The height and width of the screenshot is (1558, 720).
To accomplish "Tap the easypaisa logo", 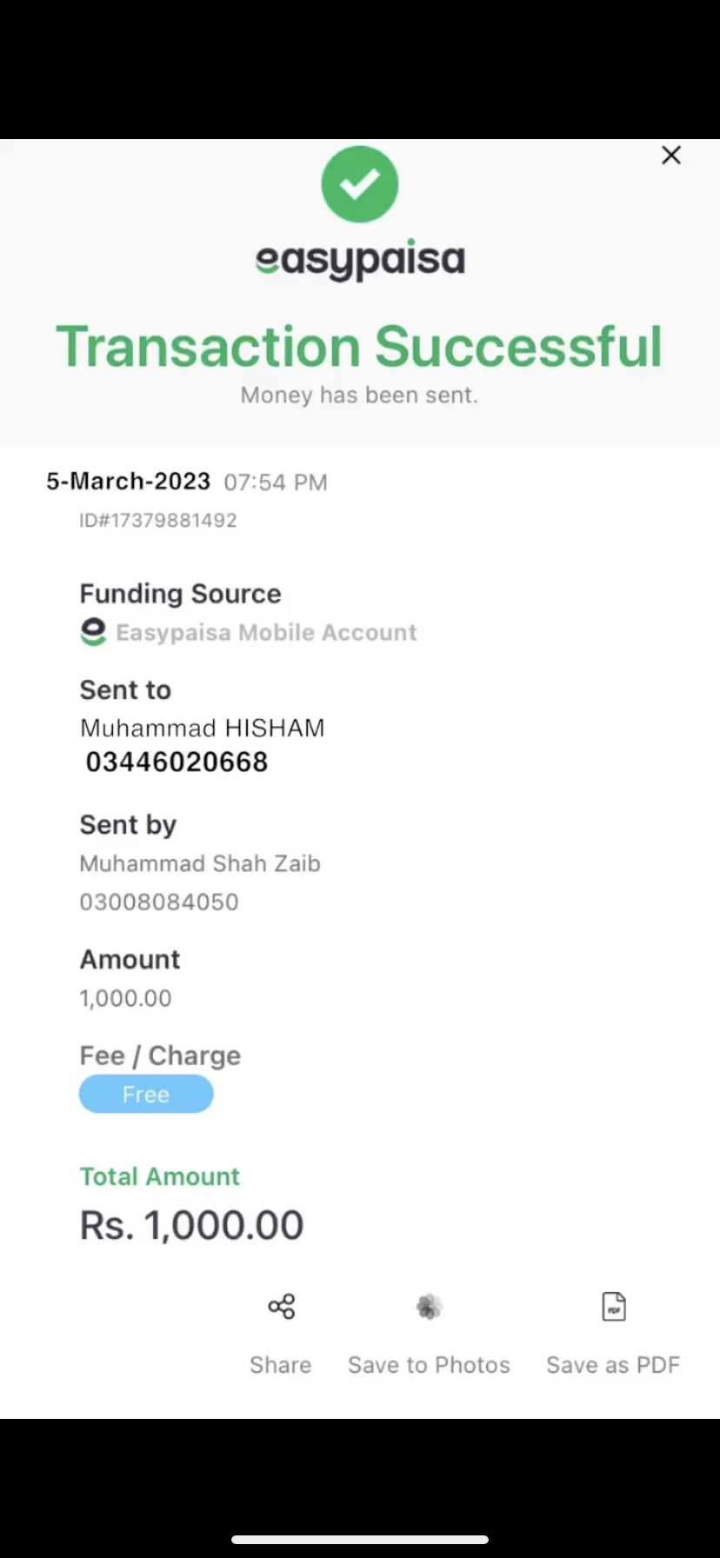I will click(360, 260).
